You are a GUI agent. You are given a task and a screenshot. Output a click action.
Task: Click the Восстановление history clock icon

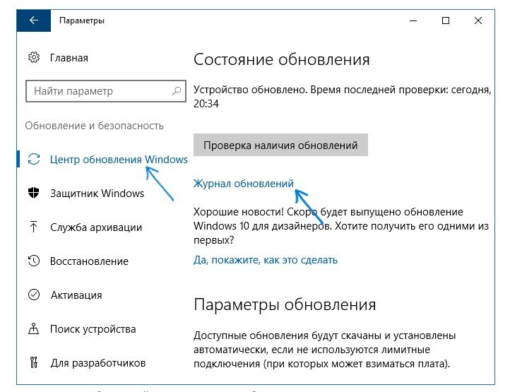click(34, 261)
